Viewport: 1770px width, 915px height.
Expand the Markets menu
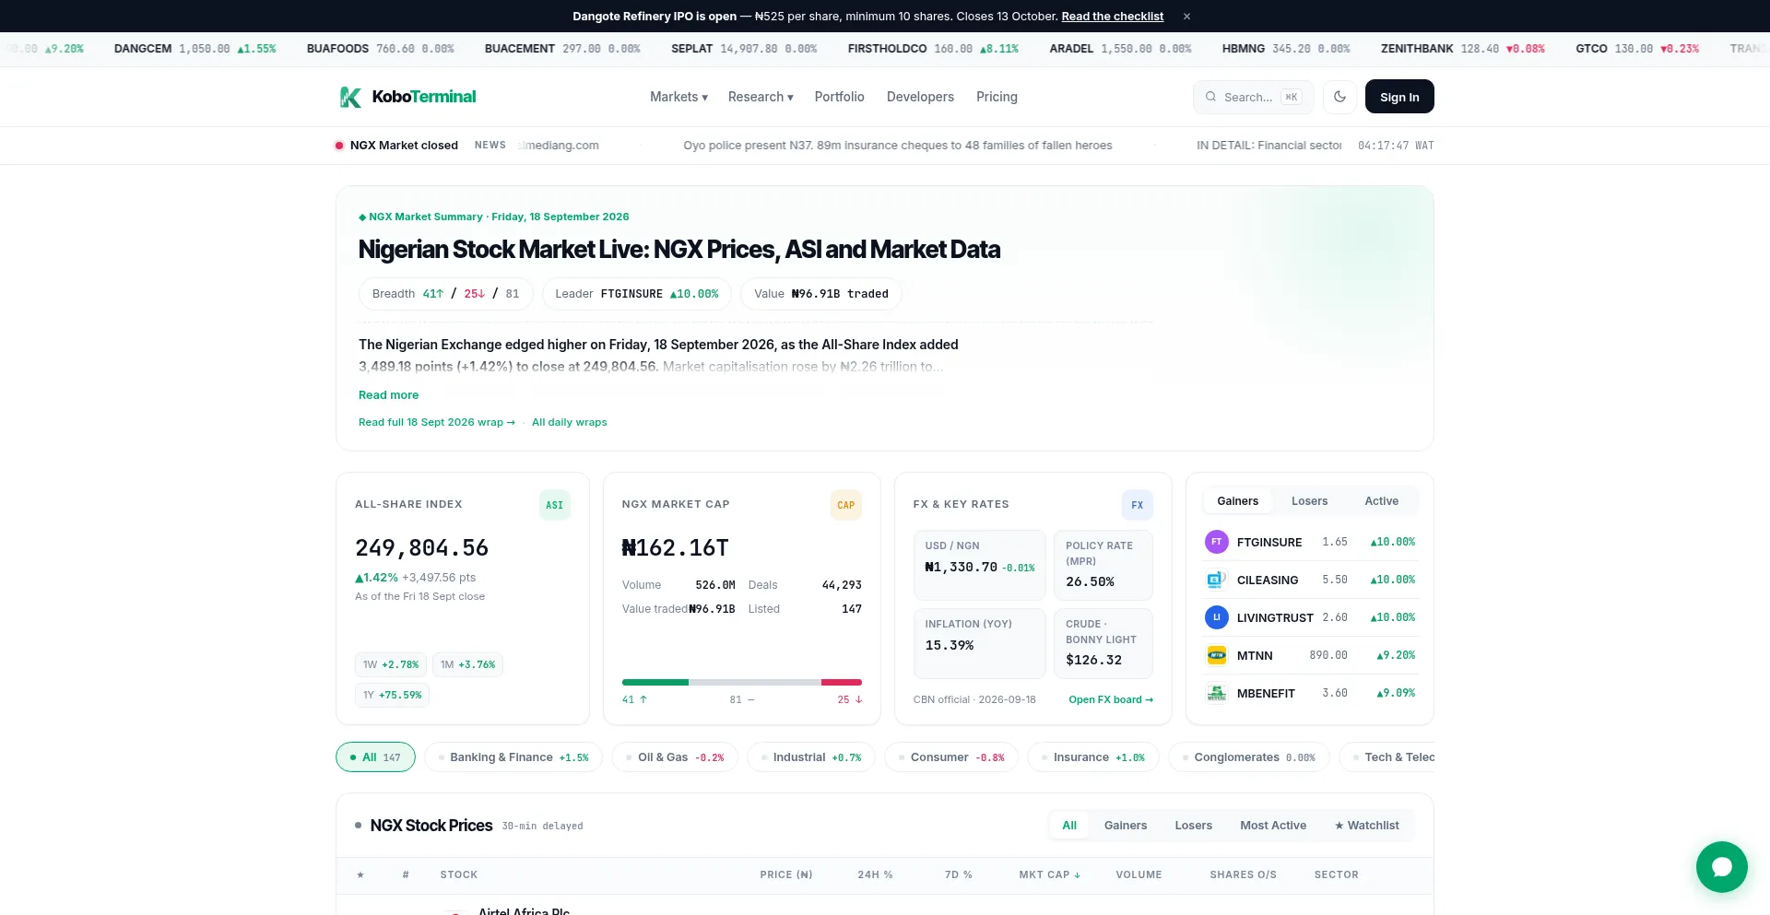pos(678,97)
